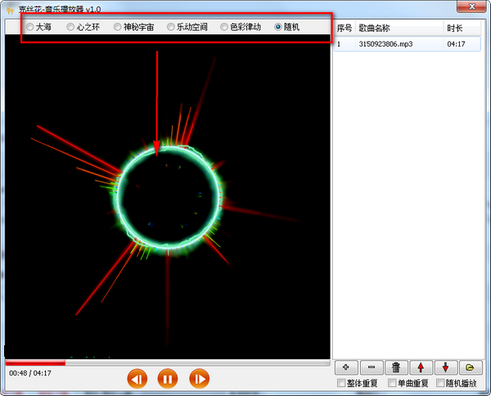Choose the 神秘宇宙 visualization
This screenshot has width=491, height=396.
117,27
